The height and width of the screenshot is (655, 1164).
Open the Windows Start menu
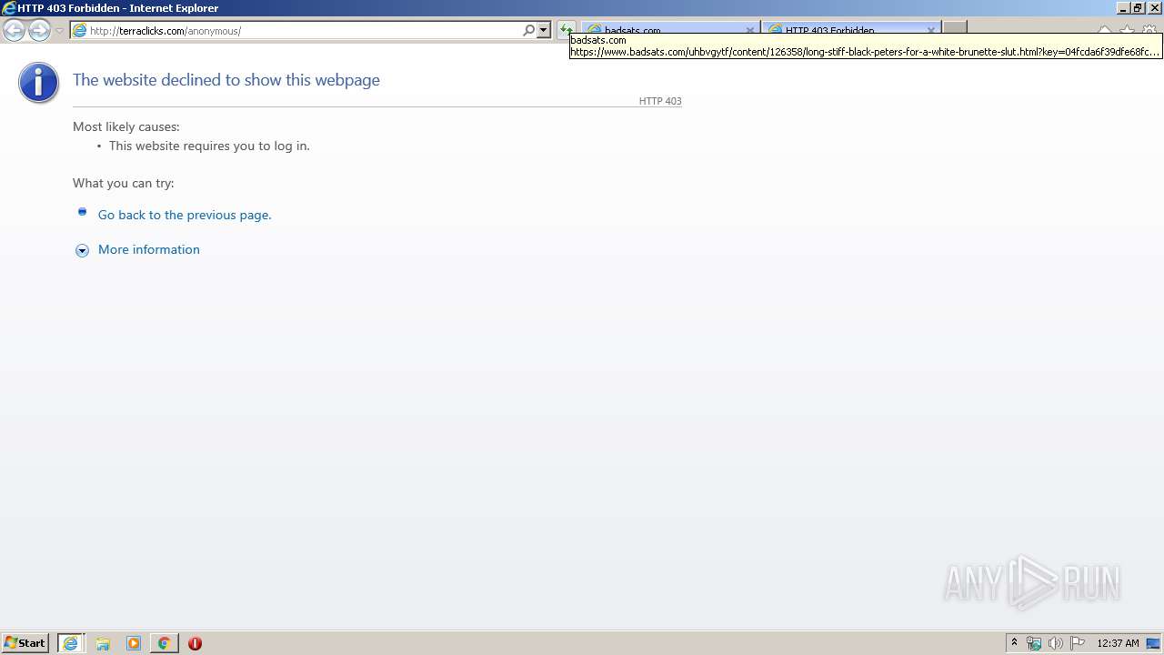pyautogui.click(x=25, y=643)
